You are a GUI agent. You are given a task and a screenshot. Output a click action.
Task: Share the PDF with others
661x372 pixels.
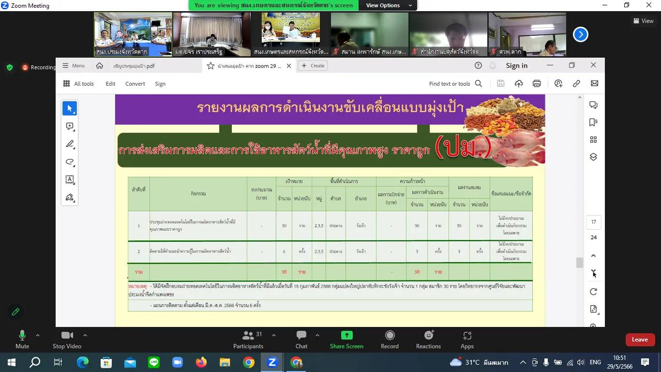(x=558, y=84)
